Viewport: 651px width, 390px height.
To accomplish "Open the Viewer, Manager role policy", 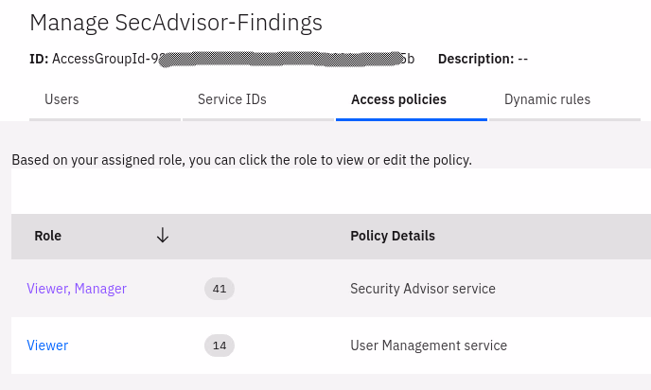I will pos(77,289).
